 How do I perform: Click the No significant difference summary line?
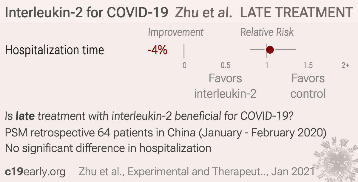[x=108, y=148]
